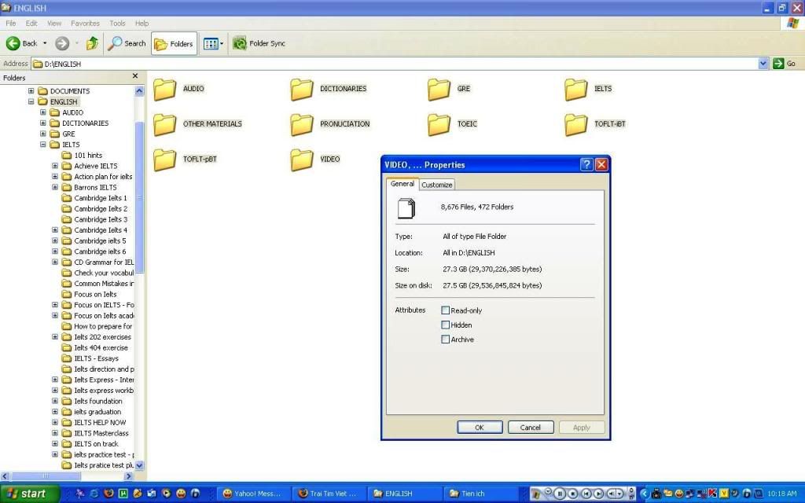Expand the Achieve IELTS tree node
805x503 pixels.
[x=55, y=166]
